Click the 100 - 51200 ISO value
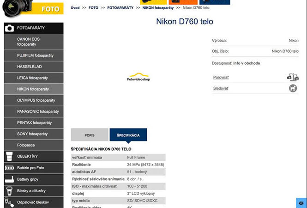 (137, 186)
